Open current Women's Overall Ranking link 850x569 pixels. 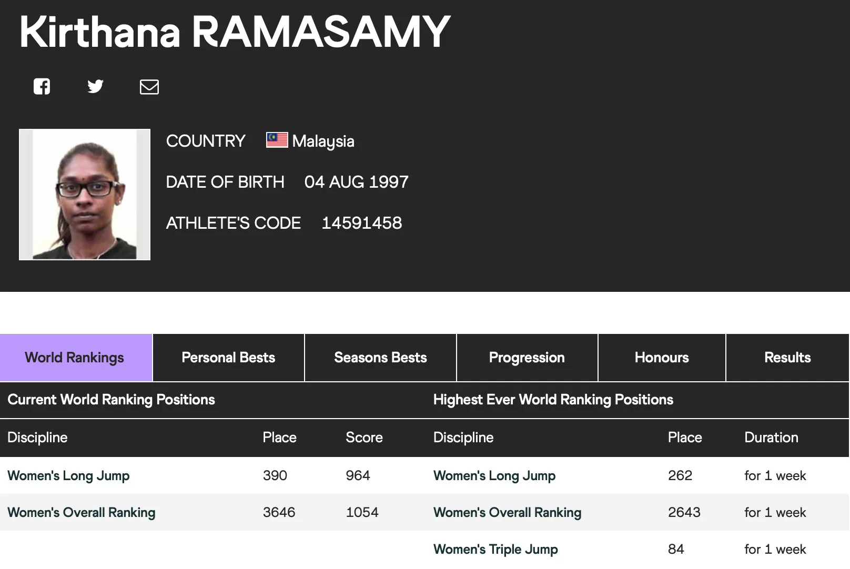(x=82, y=513)
